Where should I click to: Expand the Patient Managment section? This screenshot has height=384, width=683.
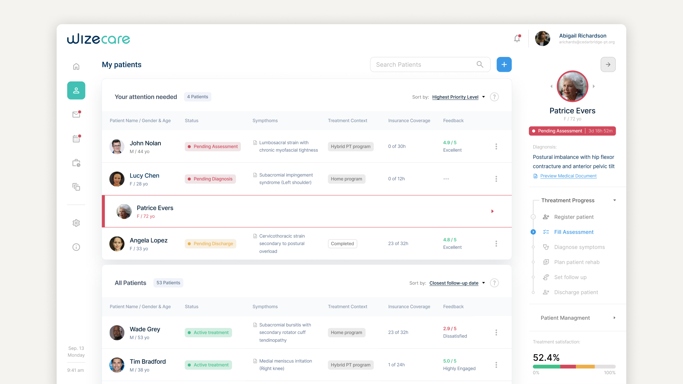(614, 318)
